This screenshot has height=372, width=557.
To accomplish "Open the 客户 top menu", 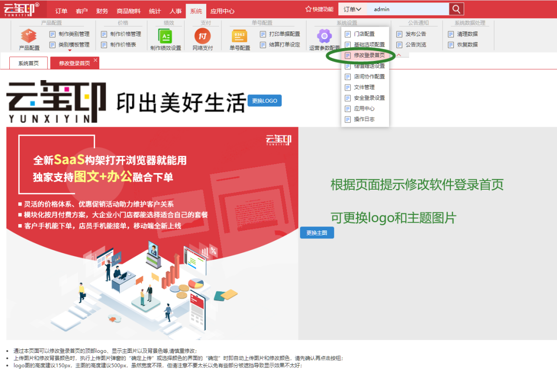I will pos(82,11).
